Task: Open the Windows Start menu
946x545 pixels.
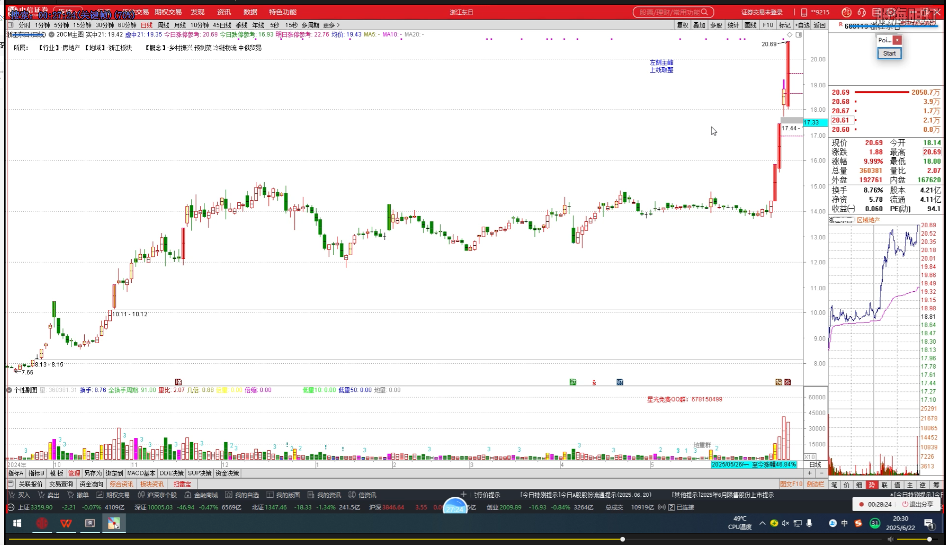Action: 17,523
